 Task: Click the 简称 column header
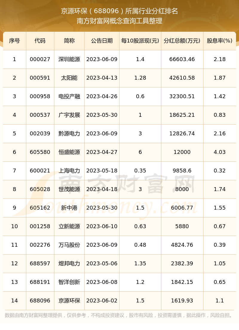pos(69,41)
